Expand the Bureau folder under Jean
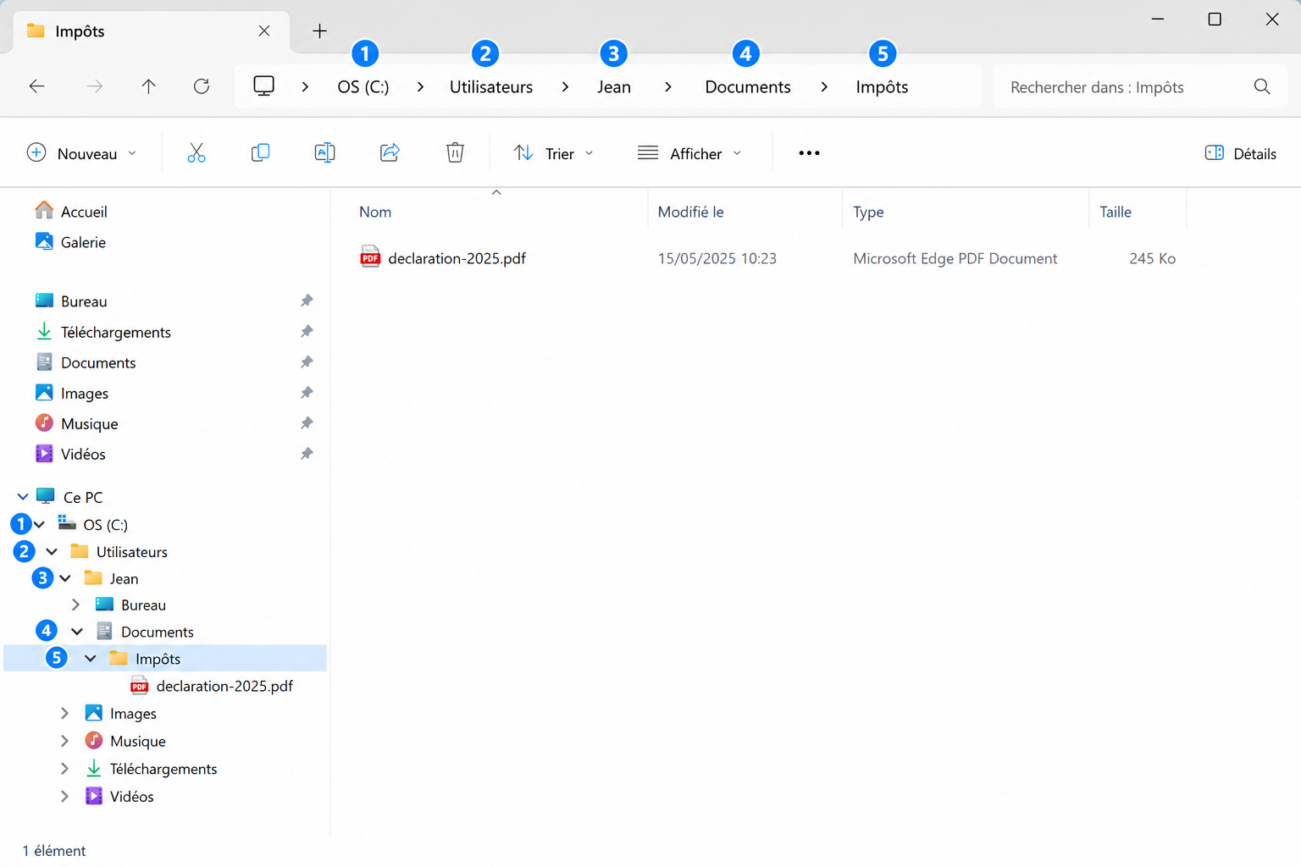 [x=75, y=605]
